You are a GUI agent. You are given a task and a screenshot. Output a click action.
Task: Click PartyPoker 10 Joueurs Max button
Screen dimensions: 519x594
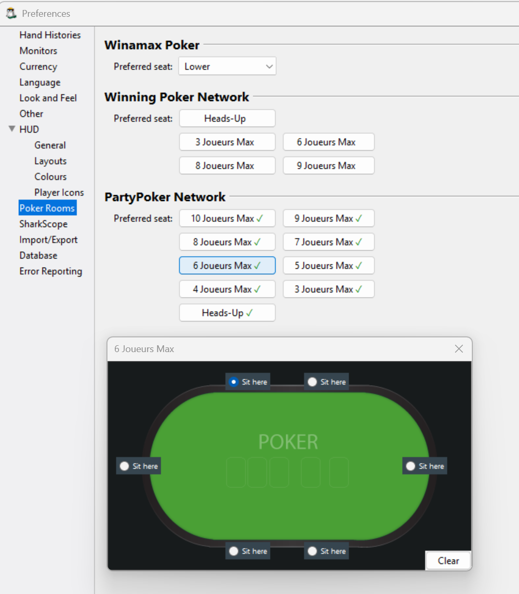(227, 218)
